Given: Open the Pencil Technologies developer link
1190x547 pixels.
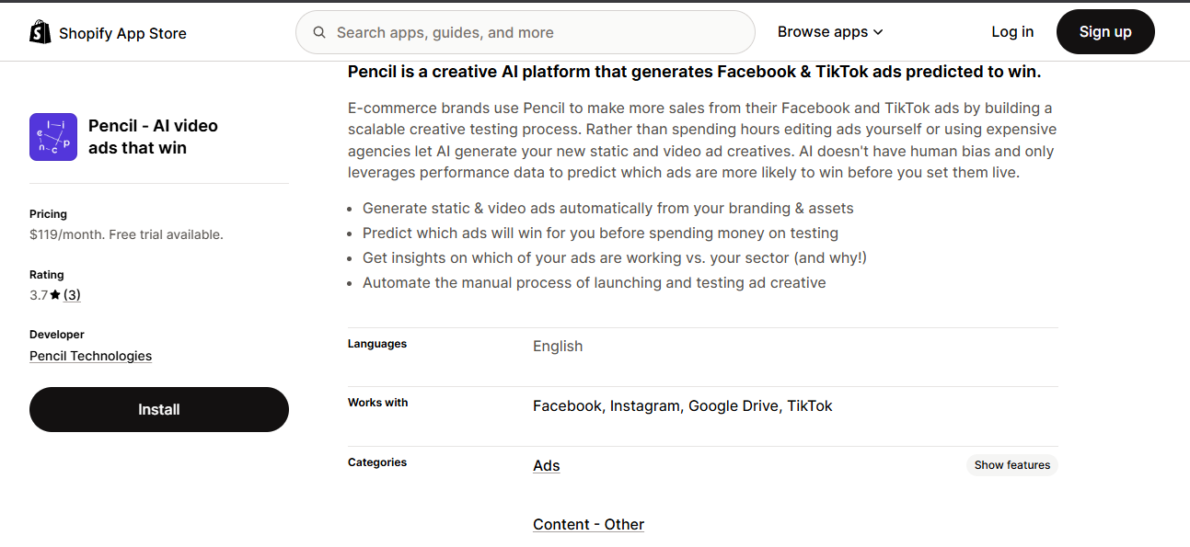Looking at the screenshot, I should coord(90,356).
